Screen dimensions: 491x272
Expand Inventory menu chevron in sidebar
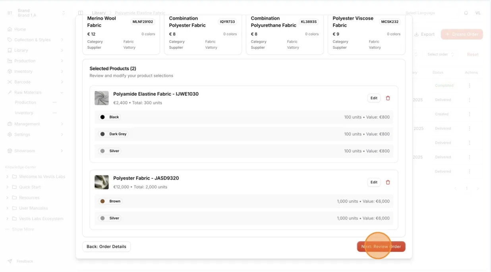click(x=62, y=71)
